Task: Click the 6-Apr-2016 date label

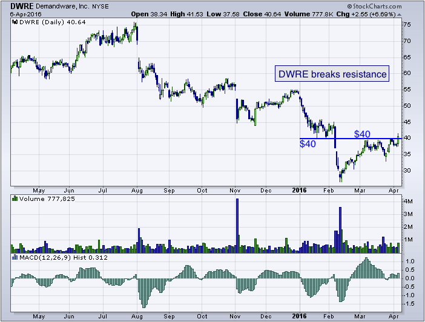Action: point(26,15)
